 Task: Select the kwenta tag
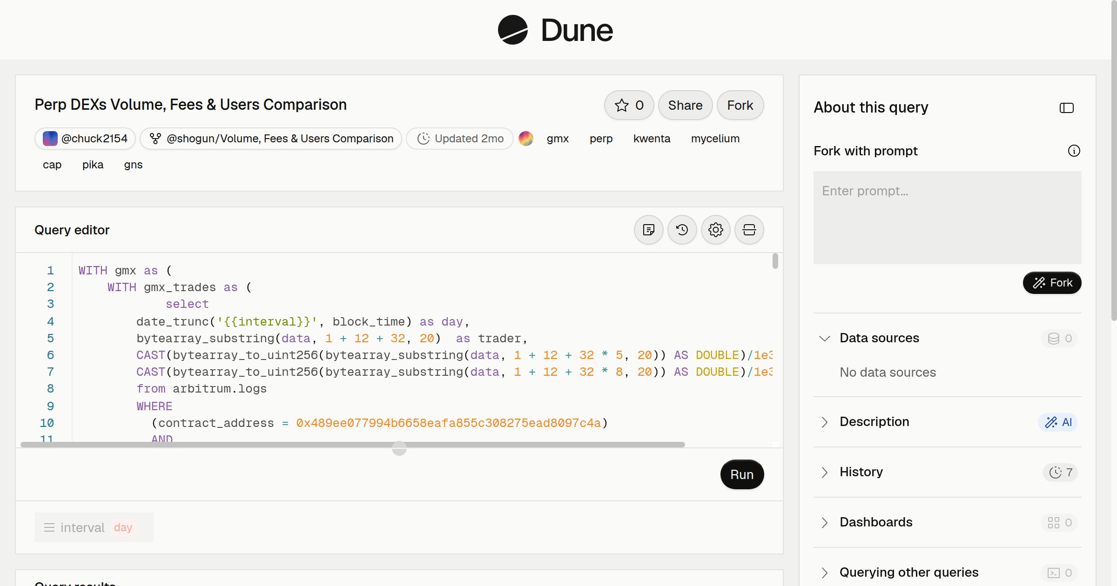652,139
